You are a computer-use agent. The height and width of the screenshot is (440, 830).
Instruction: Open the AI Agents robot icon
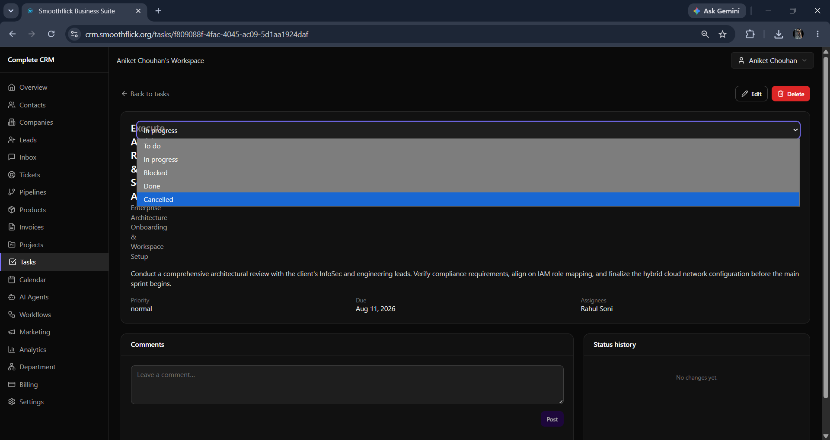tap(12, 297)
